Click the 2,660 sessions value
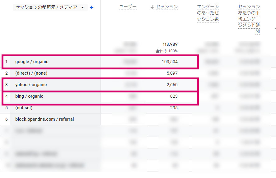This screenshot has width=276, height=178. tap(172, 85)
